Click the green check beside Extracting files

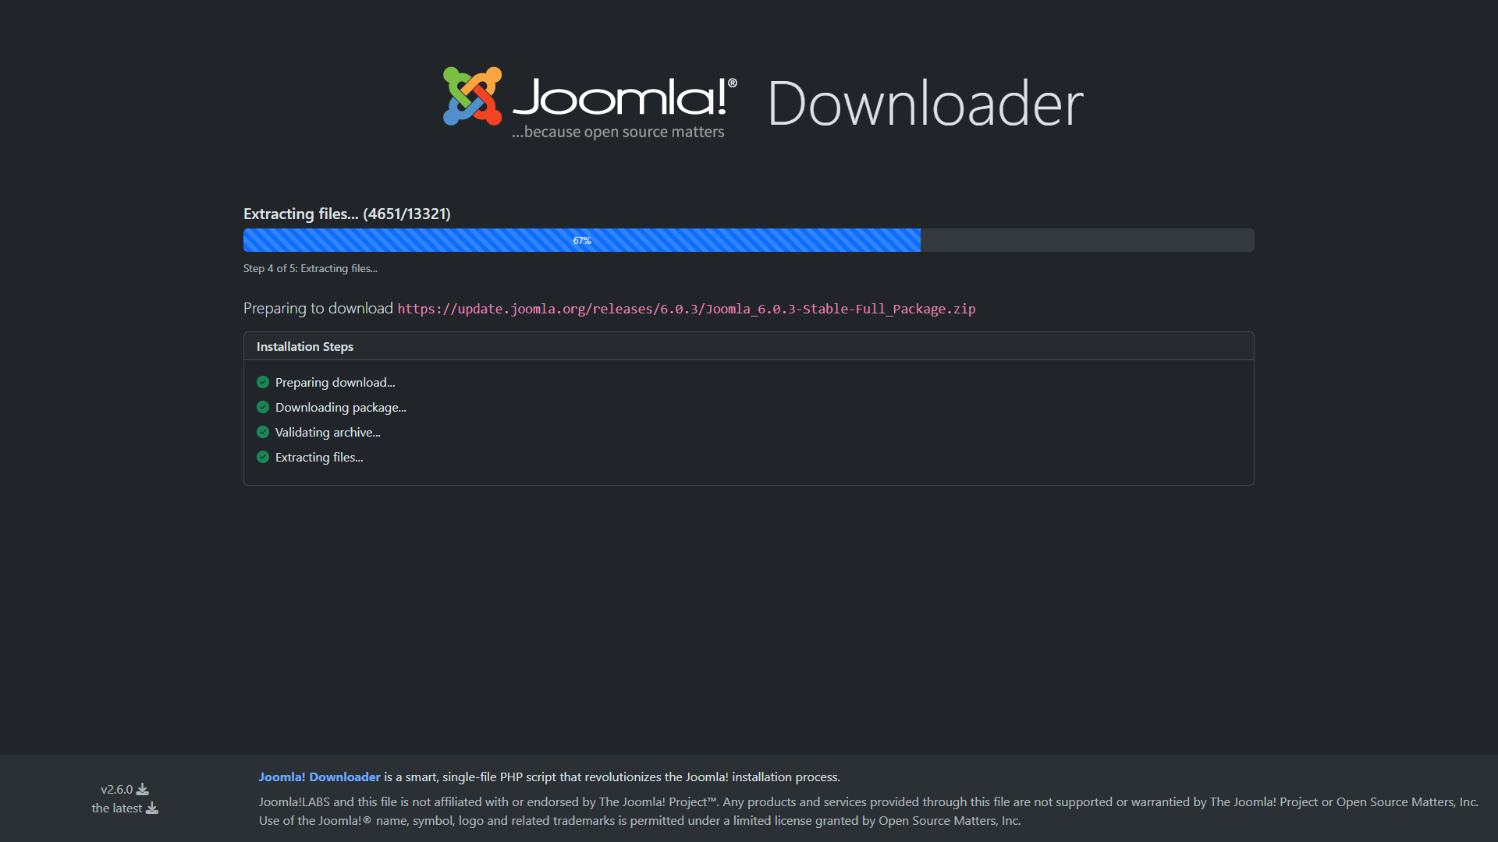[x=263, y=457]
